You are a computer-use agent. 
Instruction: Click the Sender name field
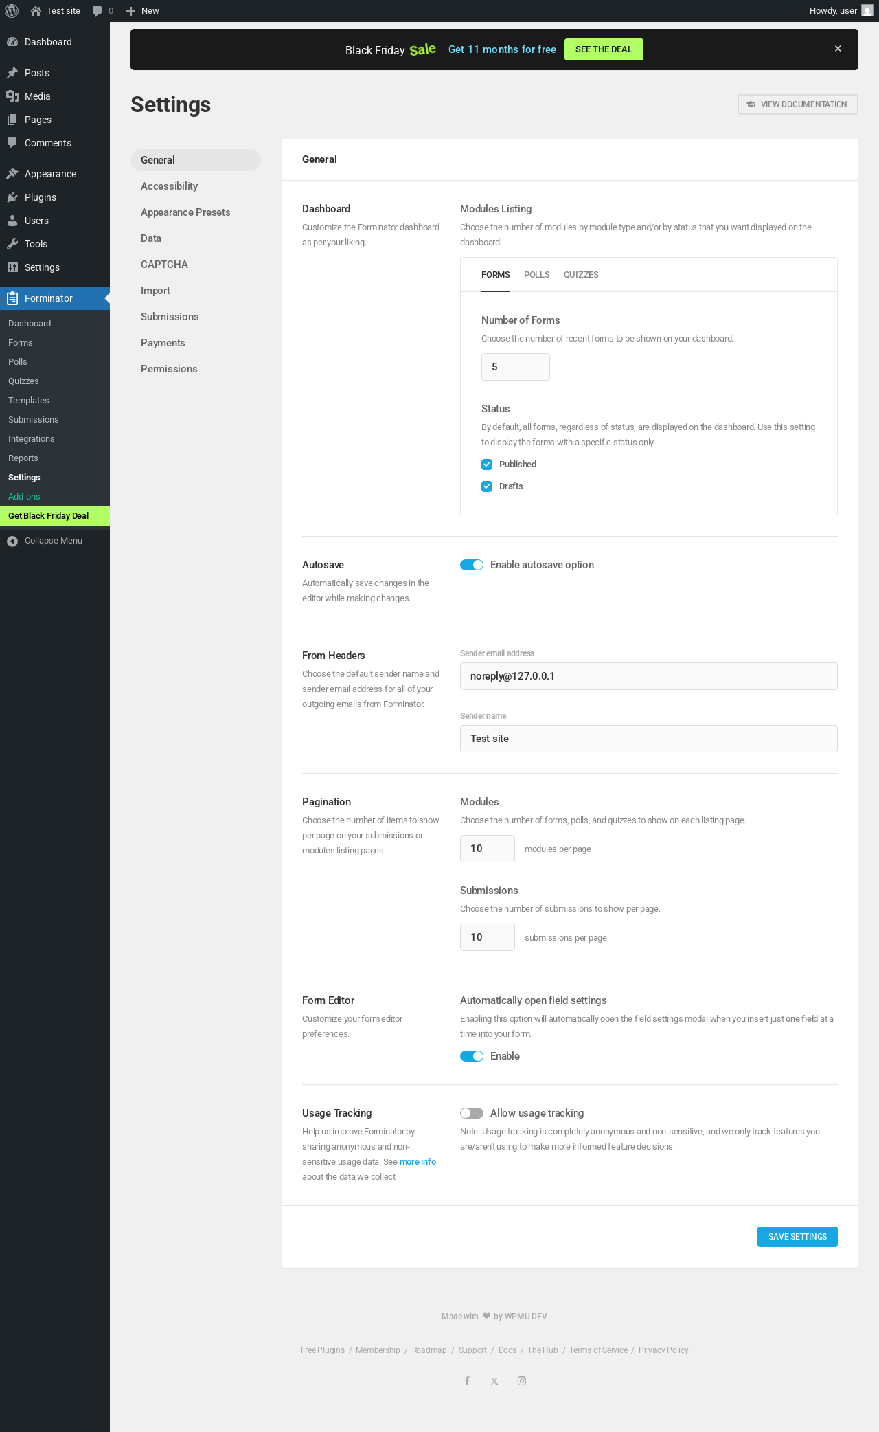(649, 739)
